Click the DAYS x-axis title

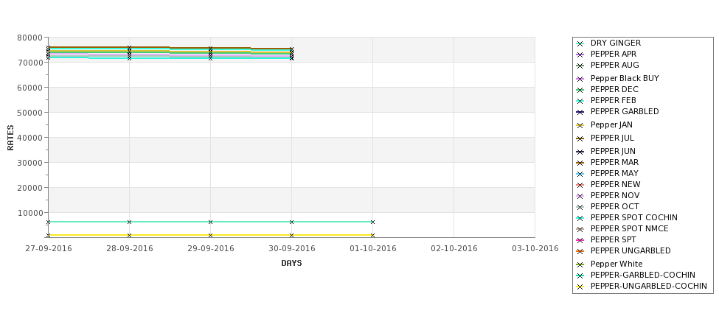(291, 263)
